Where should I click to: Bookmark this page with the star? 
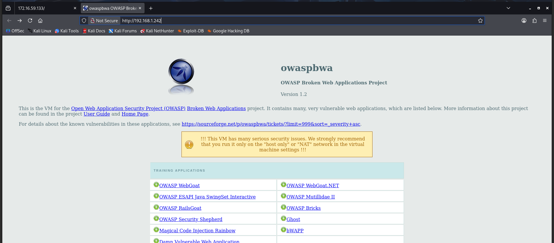pyautogui.click(x=480, y=21)
